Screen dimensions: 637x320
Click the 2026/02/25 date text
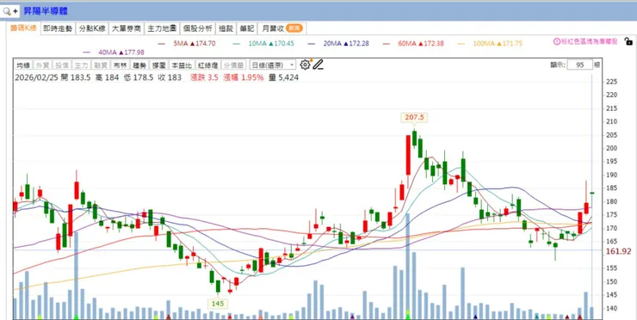(36, 77)
